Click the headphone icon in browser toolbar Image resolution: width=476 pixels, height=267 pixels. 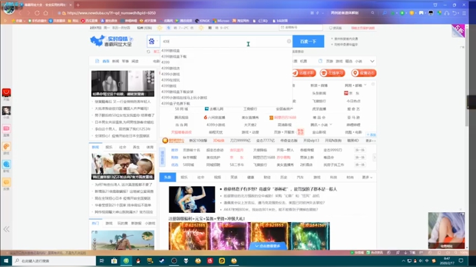[446, 13]
